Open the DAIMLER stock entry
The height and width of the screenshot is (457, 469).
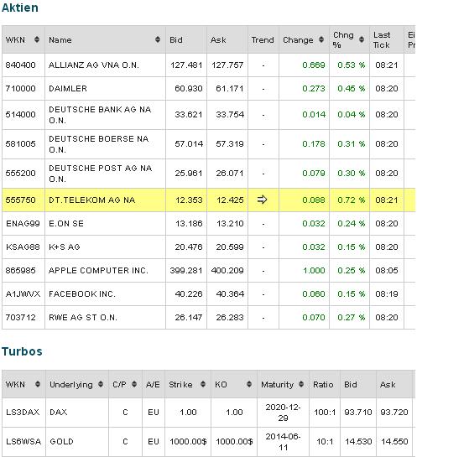click(68, 89)
